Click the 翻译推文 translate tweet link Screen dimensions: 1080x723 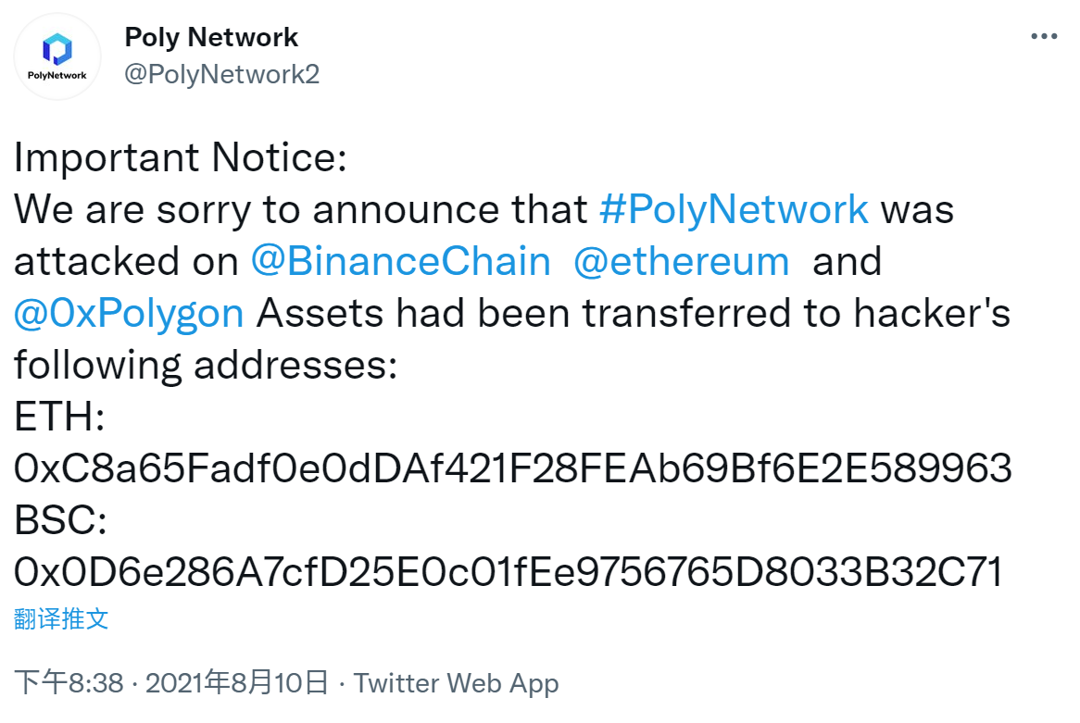61,619
